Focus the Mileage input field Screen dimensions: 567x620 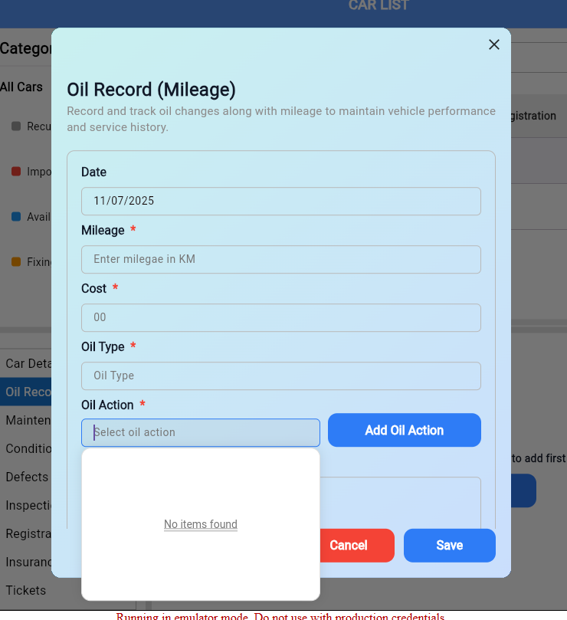(280, 260)
